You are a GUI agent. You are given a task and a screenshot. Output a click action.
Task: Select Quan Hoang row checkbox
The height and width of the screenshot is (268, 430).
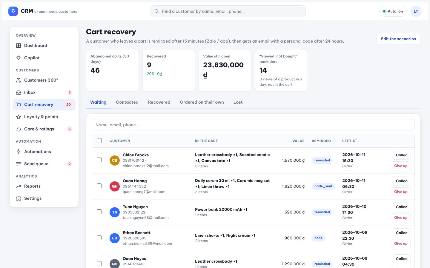99,186
